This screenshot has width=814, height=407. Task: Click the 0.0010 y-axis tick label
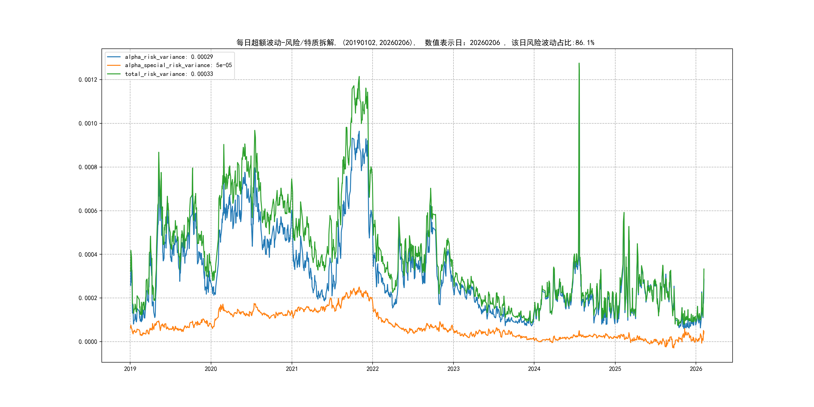pos(88,124)
